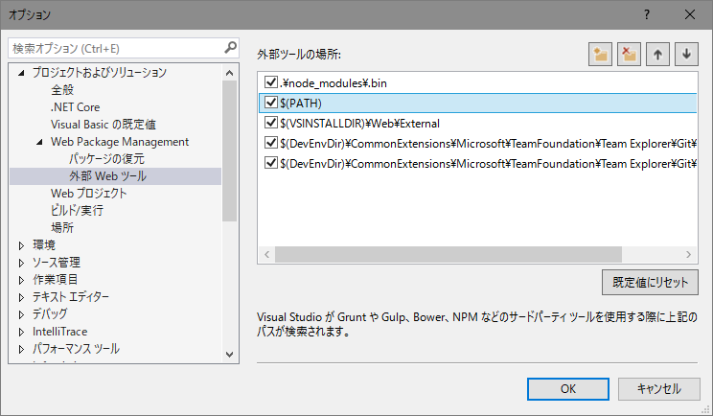Screen dimensions: 713x416
Task: Toggle the $(VSINSTALLDIR)¥Web¥External checkbox
Action: (x=271, y=123)
